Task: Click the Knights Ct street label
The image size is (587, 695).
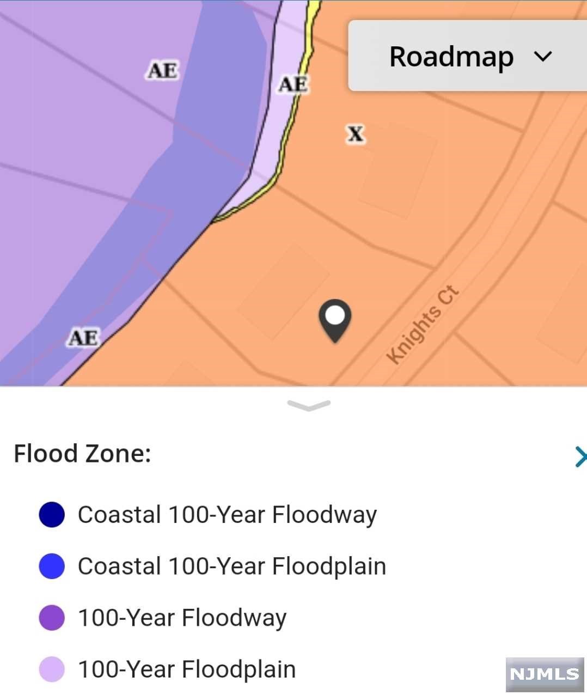Action: (423, 325)
